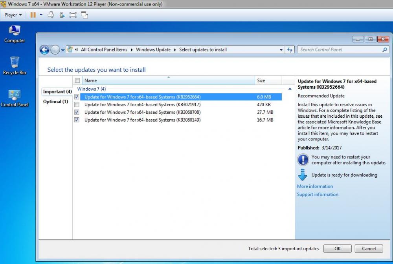Open the More information link
Viewport: 393px width, 264px height.
coord(315,186)
